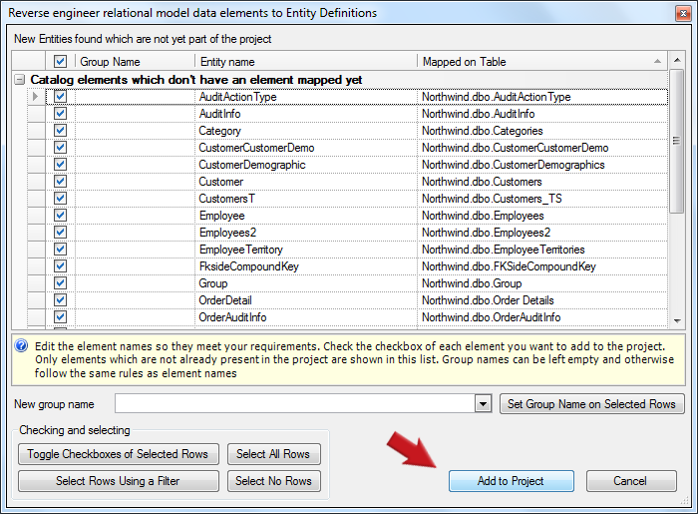Sort by Entity name column header
Viewport: 699px width, 515px height.
(306, 61)
